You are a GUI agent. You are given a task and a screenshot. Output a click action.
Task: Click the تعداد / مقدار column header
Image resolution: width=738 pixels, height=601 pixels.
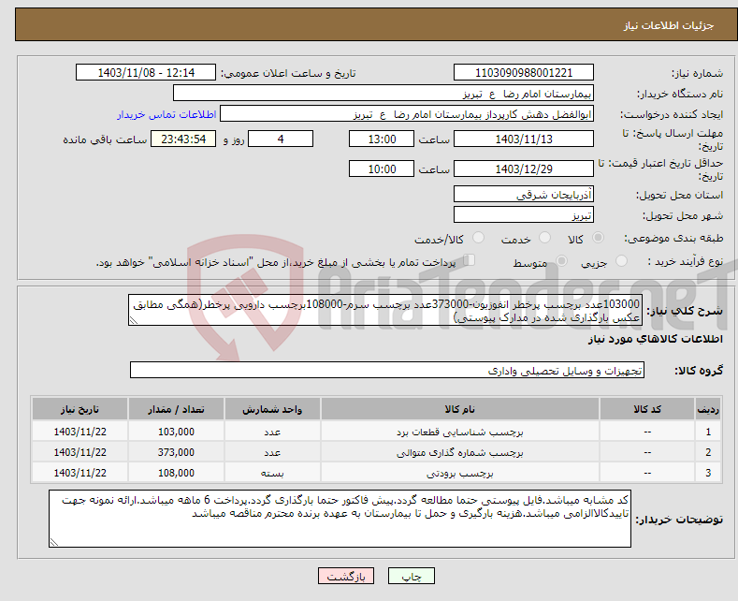(176, 409)
